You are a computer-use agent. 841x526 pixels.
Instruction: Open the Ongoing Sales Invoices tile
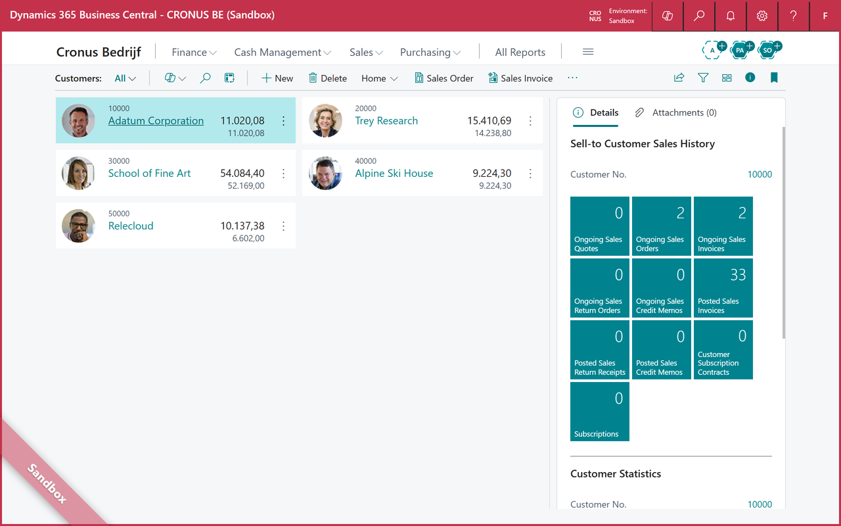[x=723, y=226]
